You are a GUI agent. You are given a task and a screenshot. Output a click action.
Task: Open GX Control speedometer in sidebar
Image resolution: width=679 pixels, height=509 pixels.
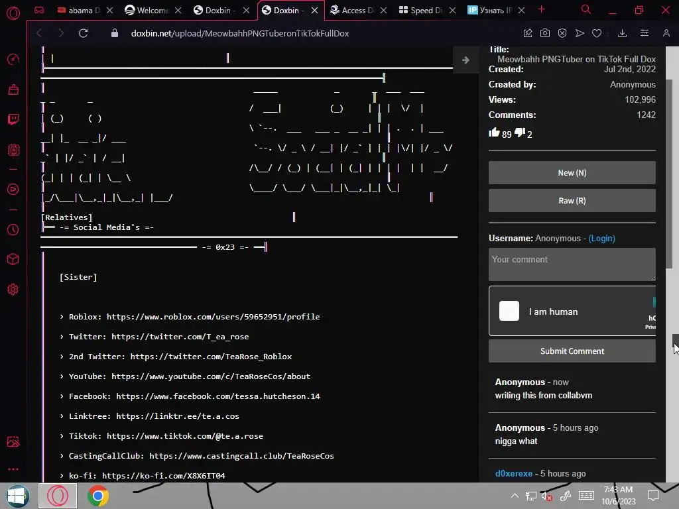[x=13, y=59]
